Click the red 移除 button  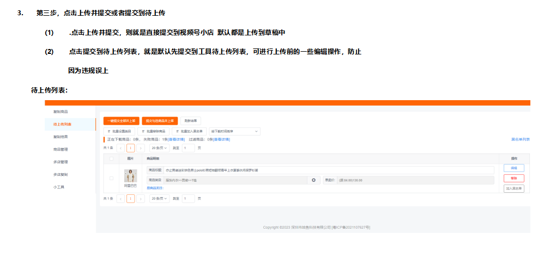513,179
